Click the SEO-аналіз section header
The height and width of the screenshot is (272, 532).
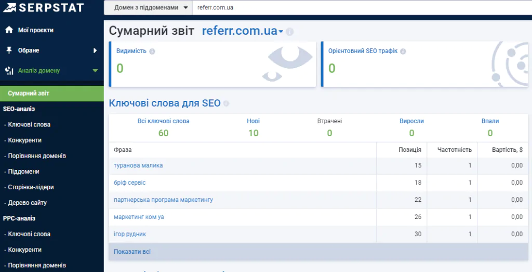point(19,109)
